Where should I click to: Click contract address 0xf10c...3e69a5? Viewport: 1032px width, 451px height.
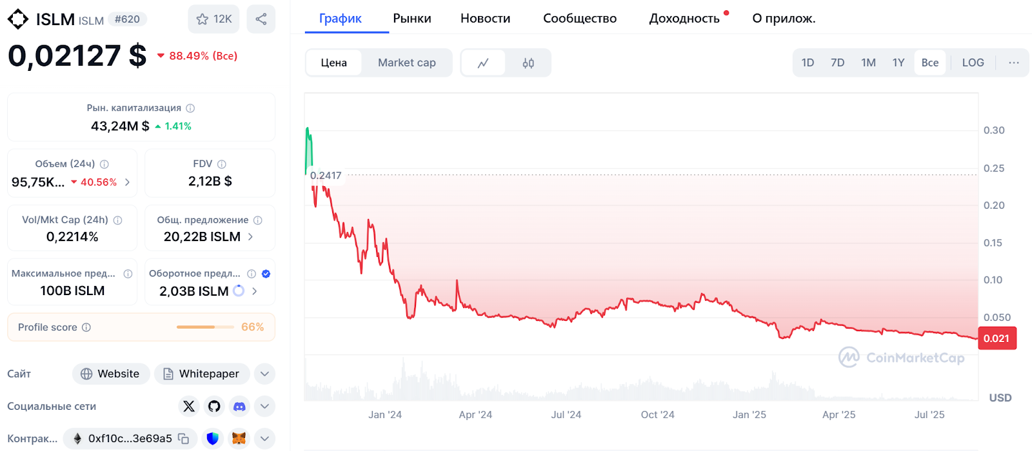(130, 439)
